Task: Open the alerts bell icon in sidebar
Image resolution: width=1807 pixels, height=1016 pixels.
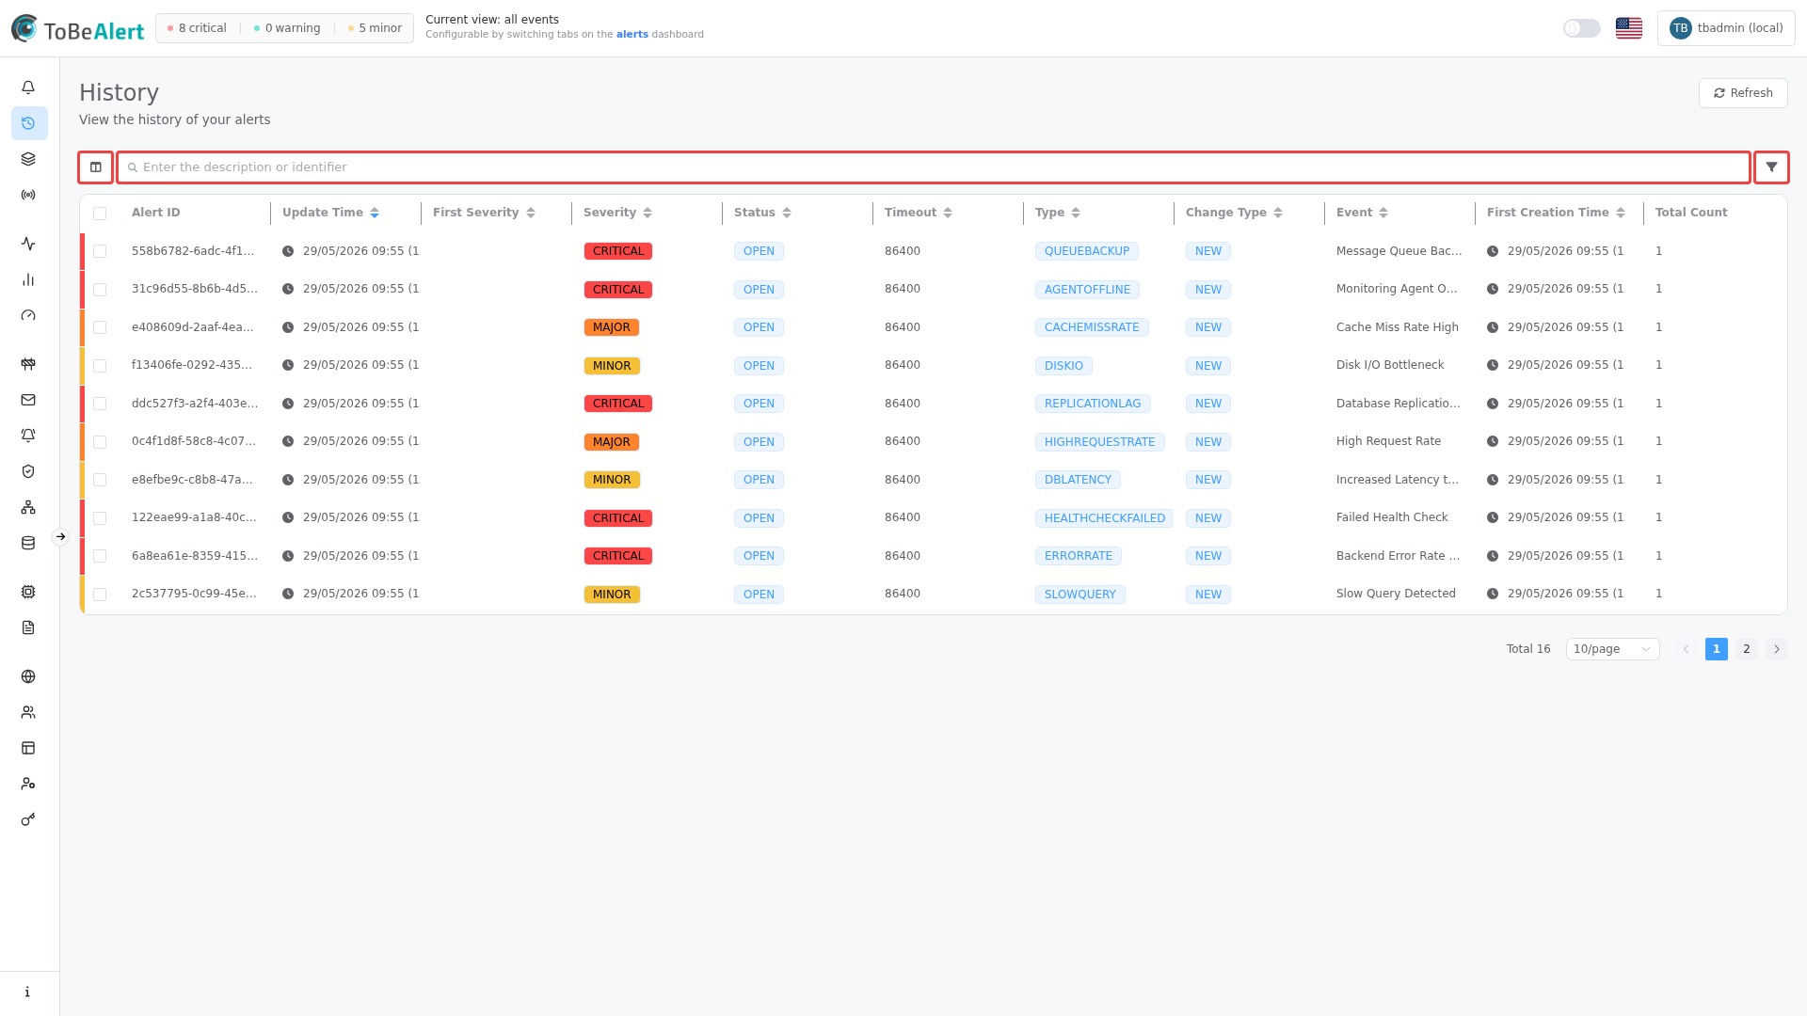Action: pyautogui.click(x=28, y=87)
